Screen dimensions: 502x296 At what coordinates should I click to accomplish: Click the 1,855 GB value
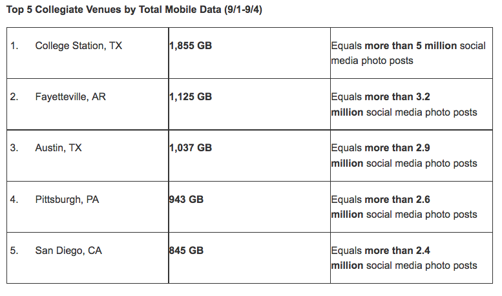191,45
